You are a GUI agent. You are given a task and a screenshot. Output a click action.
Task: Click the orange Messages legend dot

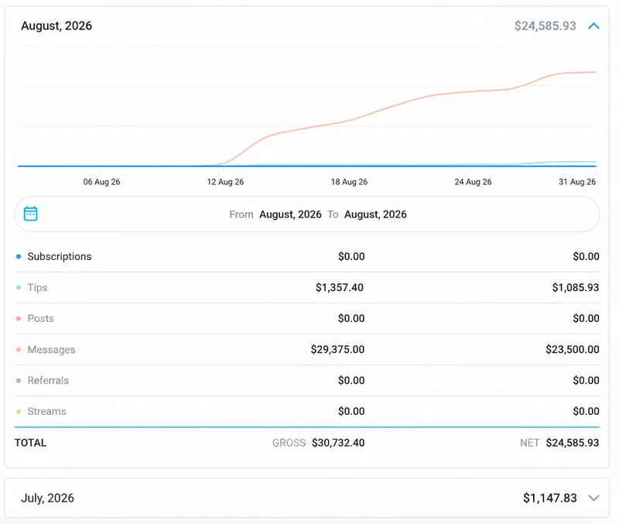click(x=19, y=350)
